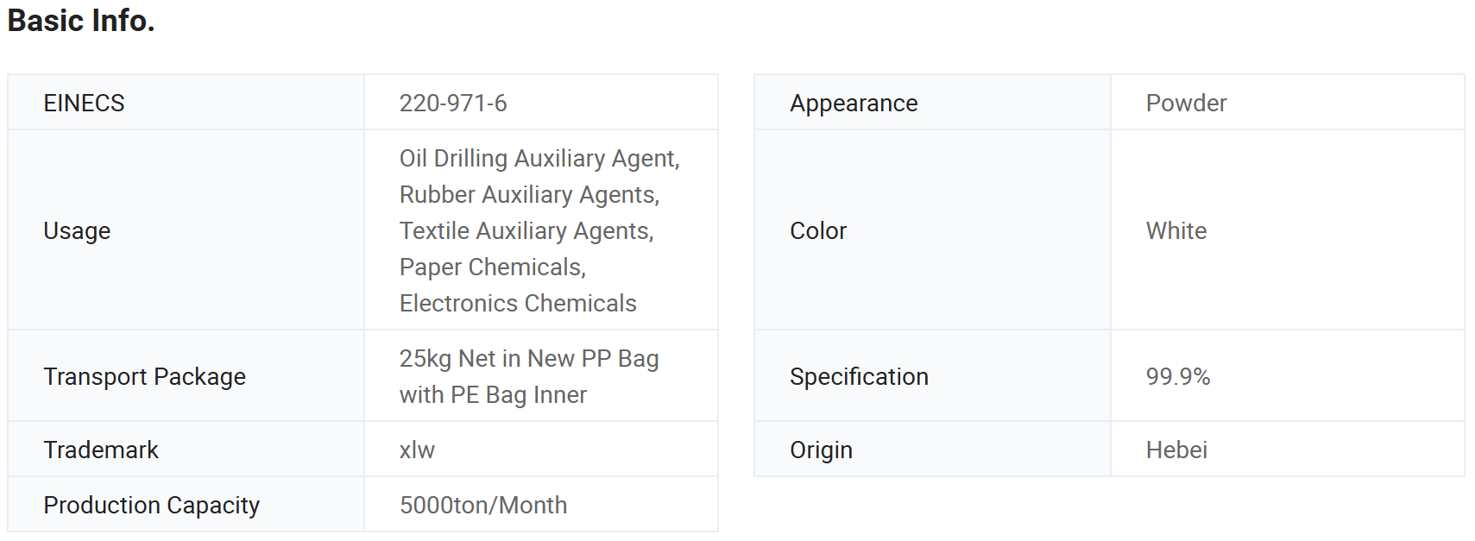
Task: Click the Usage row label
Action: coord(77,230)
